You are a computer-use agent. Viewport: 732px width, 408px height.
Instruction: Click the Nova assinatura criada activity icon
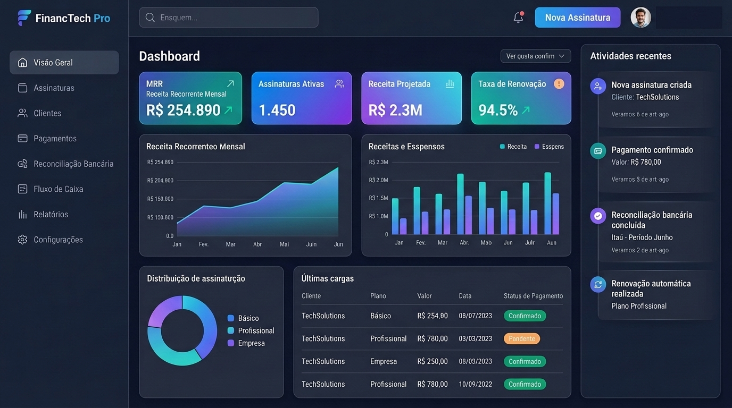coord(598,86)
